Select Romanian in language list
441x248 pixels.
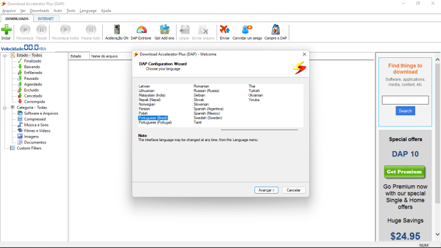click(x=201, y=86)
